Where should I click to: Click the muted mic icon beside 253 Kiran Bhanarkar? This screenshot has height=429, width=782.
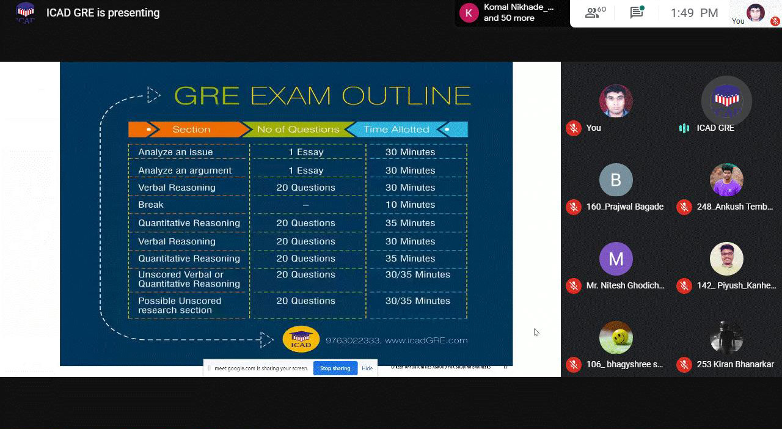684,365
